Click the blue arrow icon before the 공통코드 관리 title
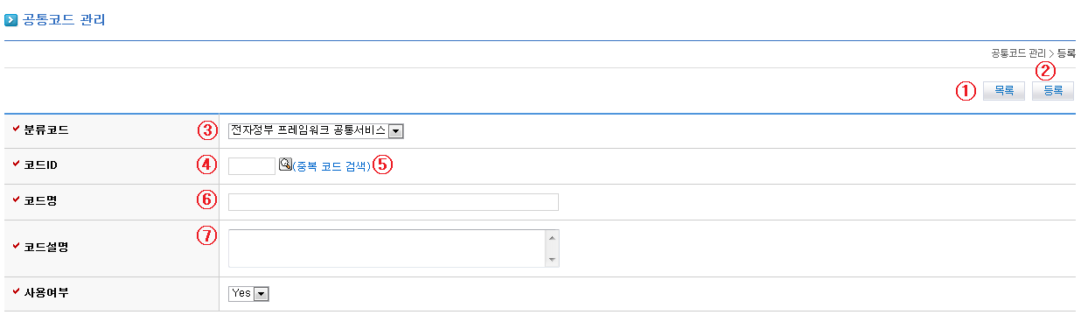This screenshot has width=1081, height=322. coord(11,19)
